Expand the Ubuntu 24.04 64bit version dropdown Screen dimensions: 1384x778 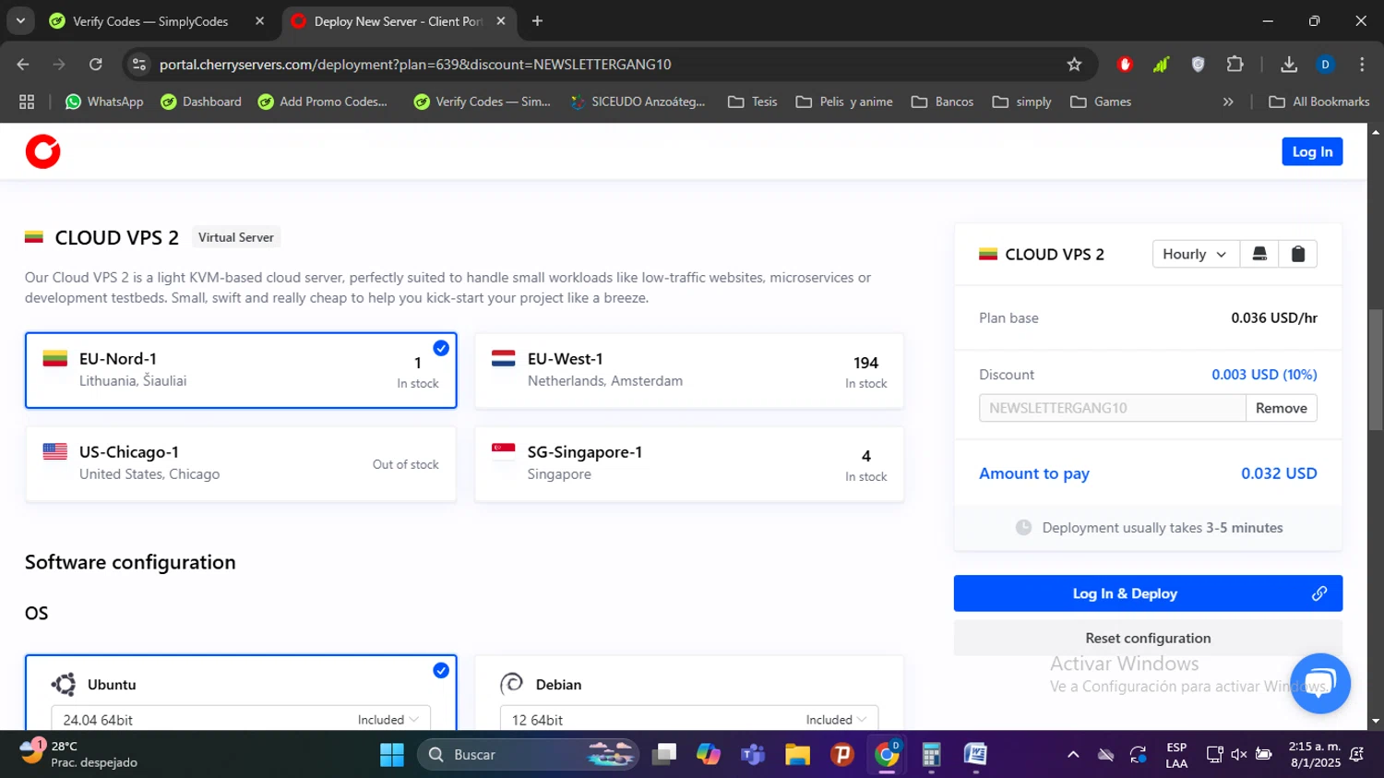[x=241, y=720]
